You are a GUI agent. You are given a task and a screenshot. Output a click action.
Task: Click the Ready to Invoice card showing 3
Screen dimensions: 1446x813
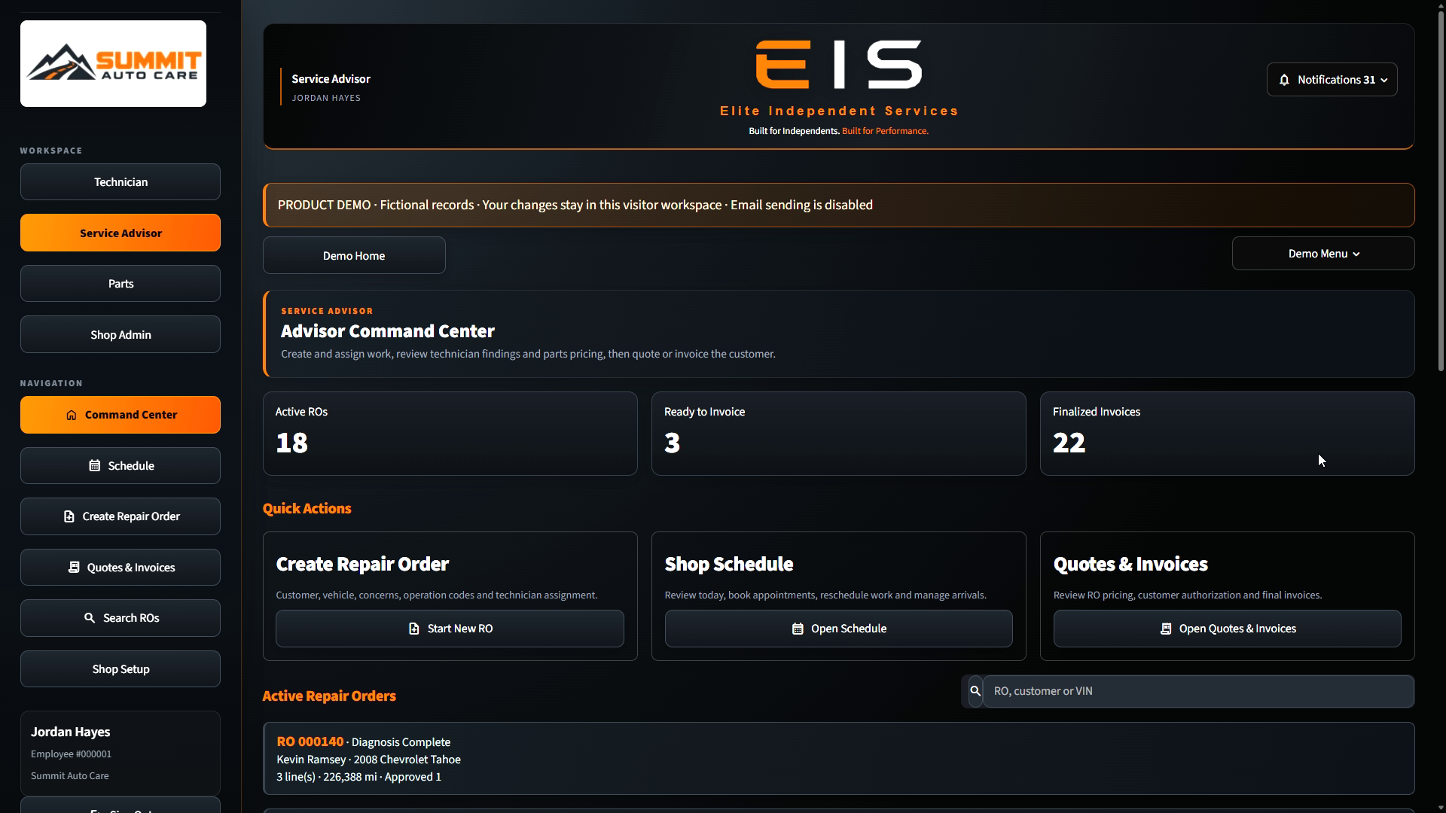838,434
